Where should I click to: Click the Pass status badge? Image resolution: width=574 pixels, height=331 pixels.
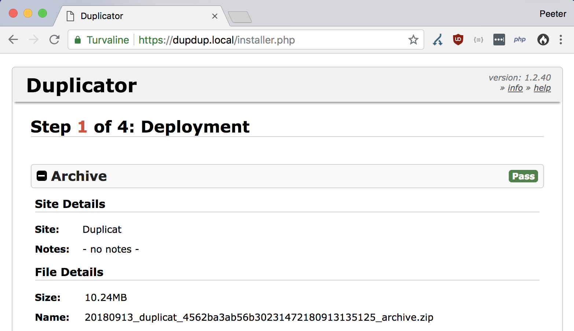(x=523, y=176)
